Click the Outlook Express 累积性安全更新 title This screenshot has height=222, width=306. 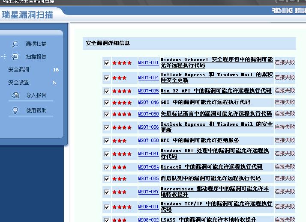(x=216, y=77)
